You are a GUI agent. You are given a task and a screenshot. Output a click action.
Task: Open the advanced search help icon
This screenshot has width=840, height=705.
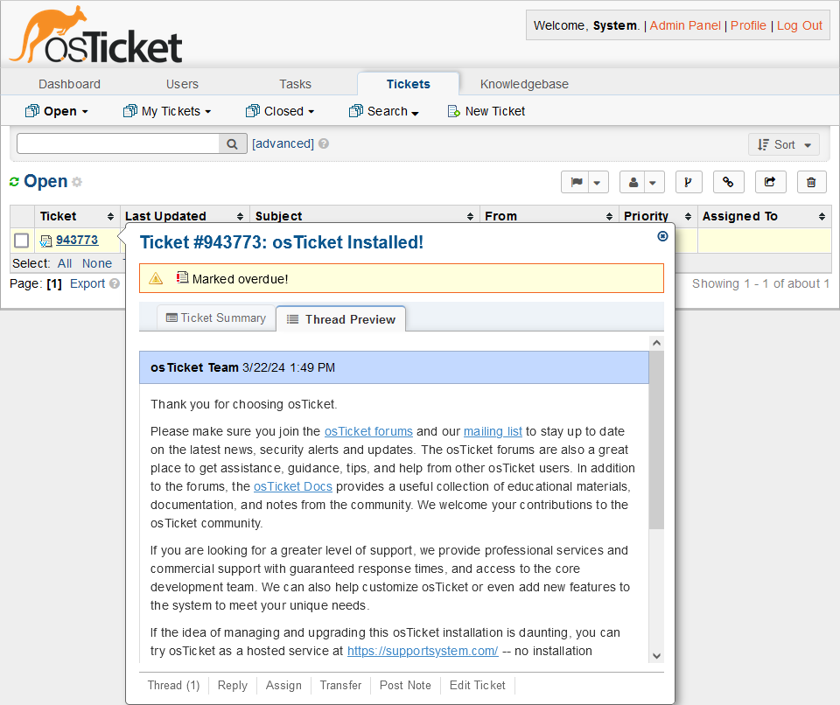coord(324,143)
